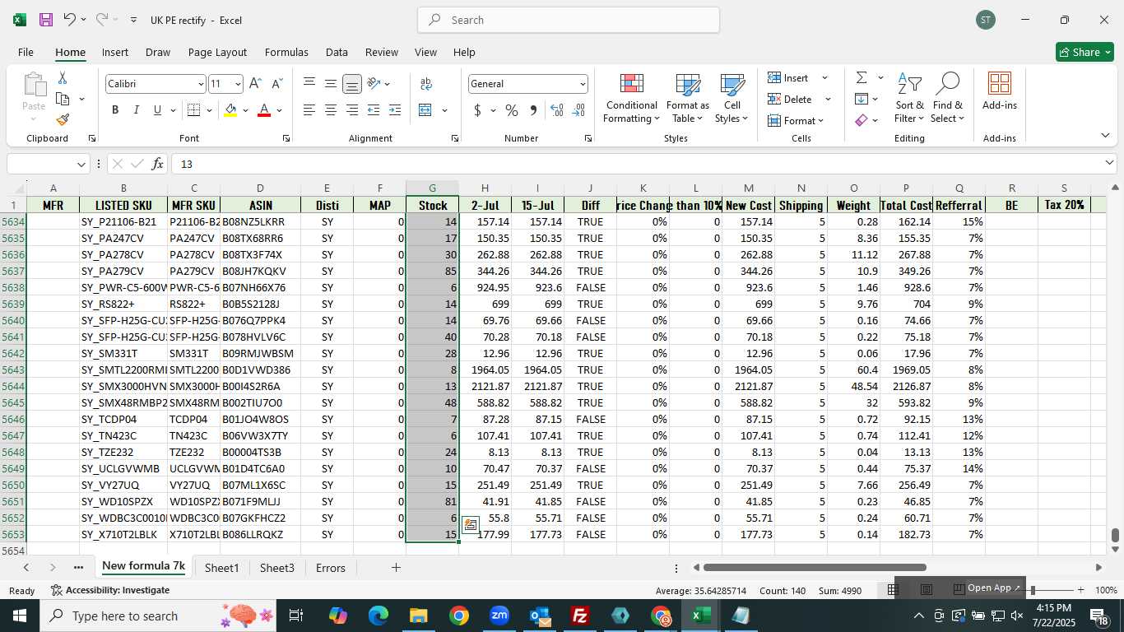
Task: Click the Merge & Center icon
Action: pyautogui.click(x=425, y=110)
